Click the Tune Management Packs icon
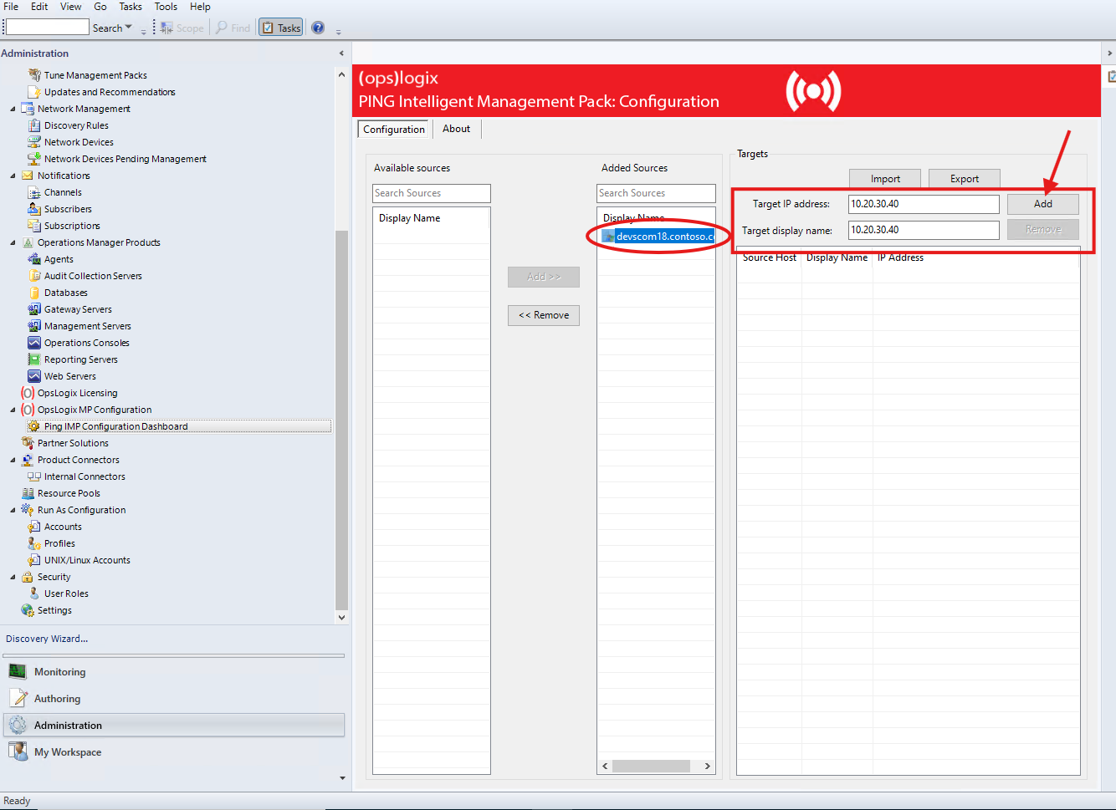The height and width of the screenshot is (810, 1116). point(34,75)
